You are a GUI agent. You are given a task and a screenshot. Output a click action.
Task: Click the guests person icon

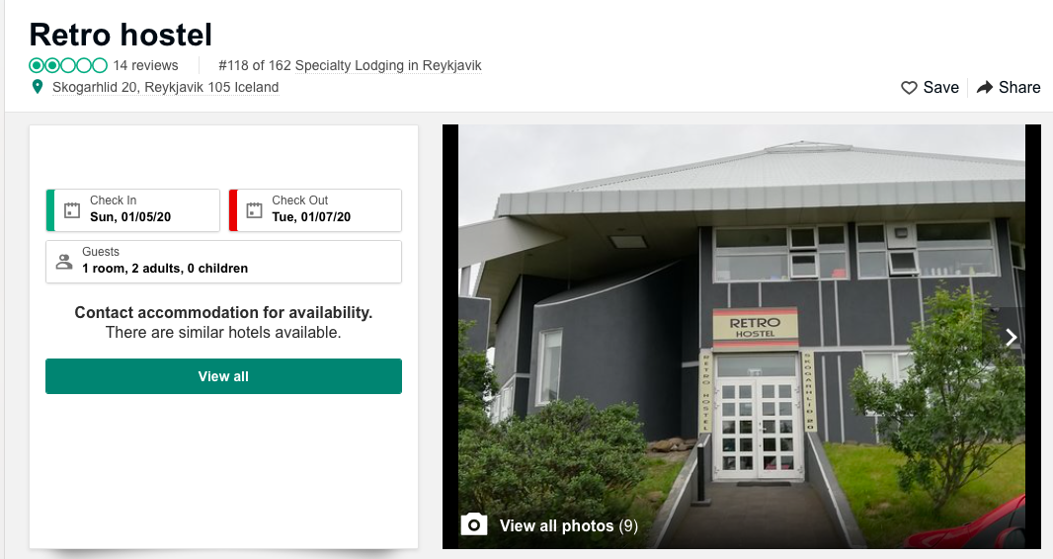pos(64,261)
